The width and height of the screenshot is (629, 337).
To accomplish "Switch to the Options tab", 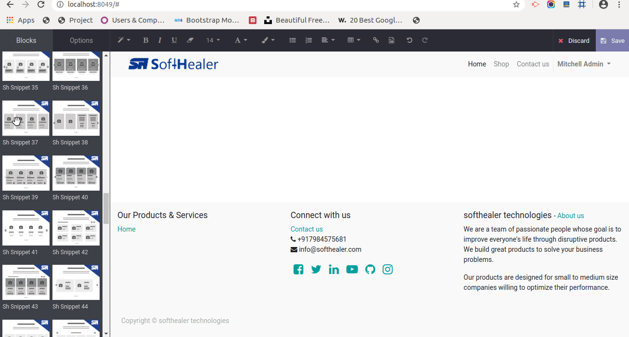I will click(81, 40).
